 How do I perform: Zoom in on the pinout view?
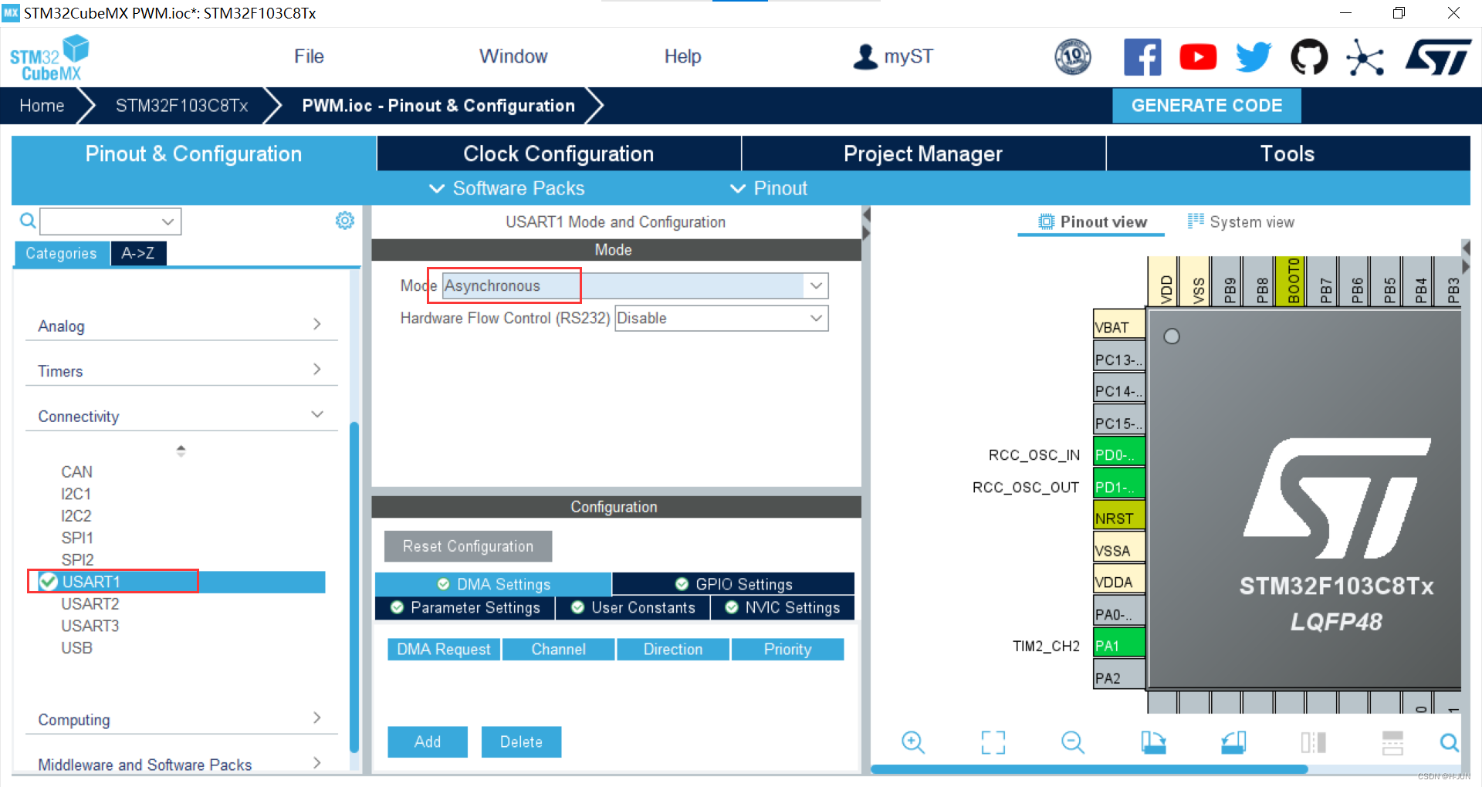click(913, 742)
